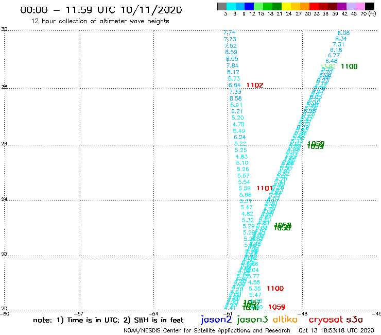Select the light green 13.82 value
Image resolution: width=381 pixels, height=335 pixels.
(x=328, y=66)
